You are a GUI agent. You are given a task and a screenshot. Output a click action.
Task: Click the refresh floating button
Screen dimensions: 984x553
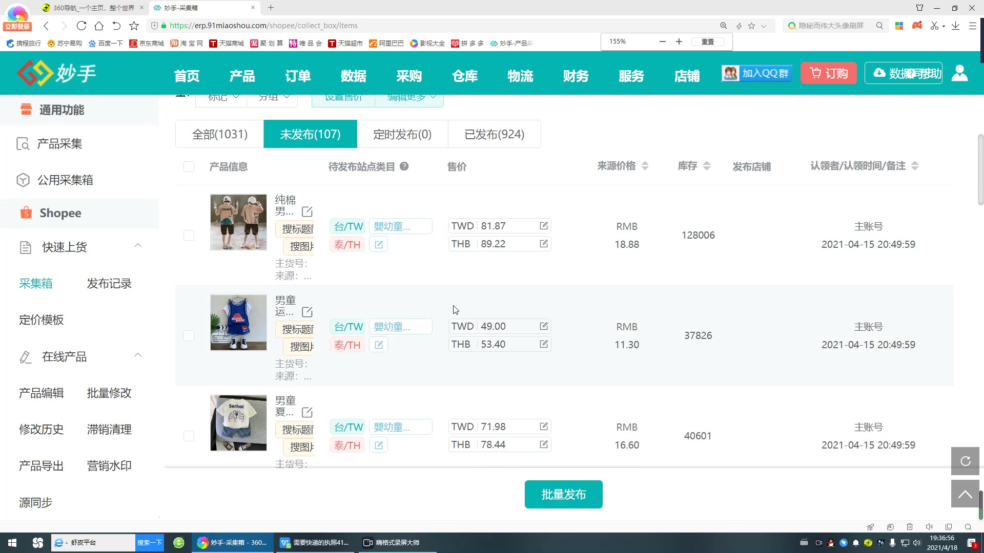coord(965,461)
